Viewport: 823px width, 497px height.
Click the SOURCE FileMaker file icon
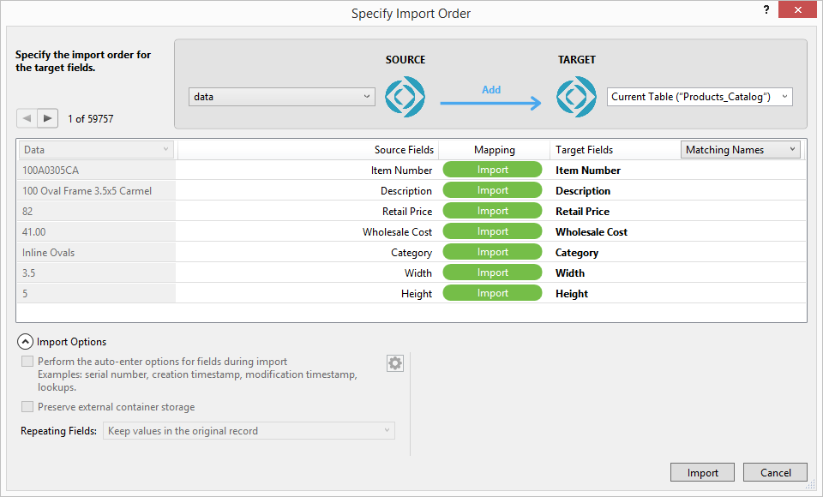[405, 97]
